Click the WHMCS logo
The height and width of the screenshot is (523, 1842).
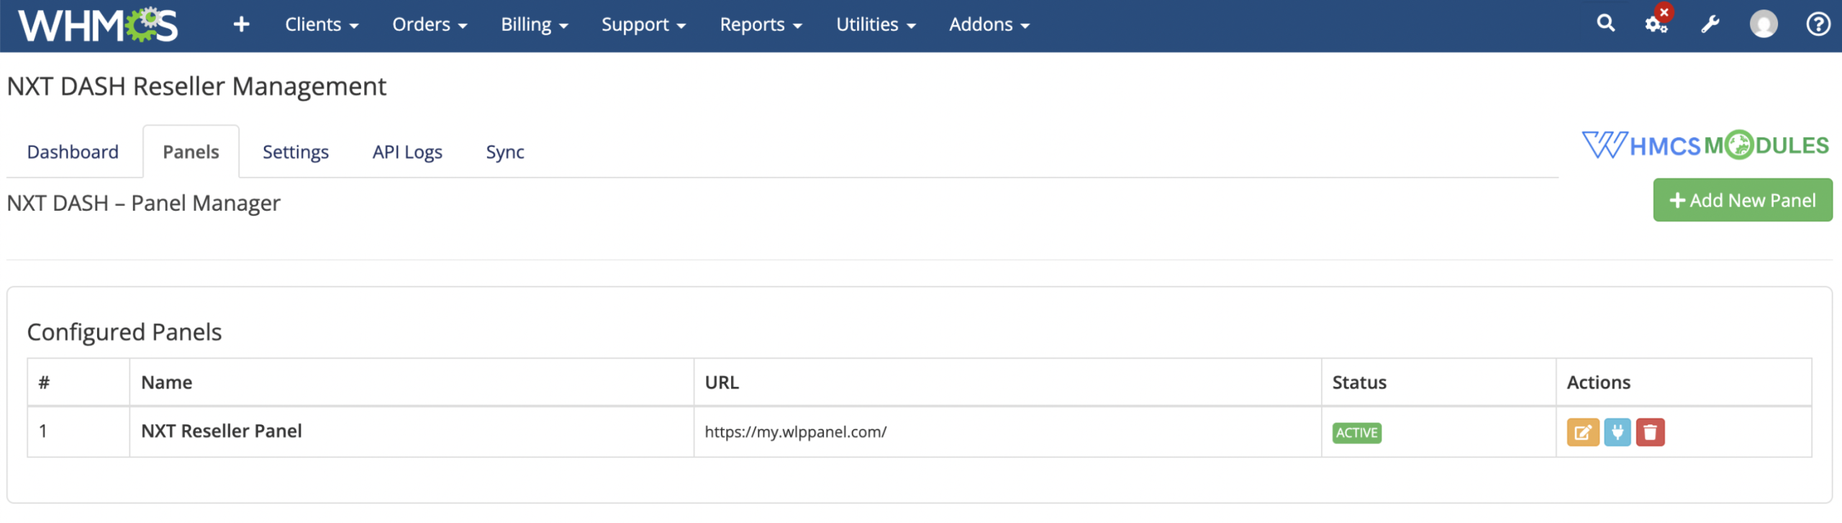pyautogui.click(x=97, y=24)
